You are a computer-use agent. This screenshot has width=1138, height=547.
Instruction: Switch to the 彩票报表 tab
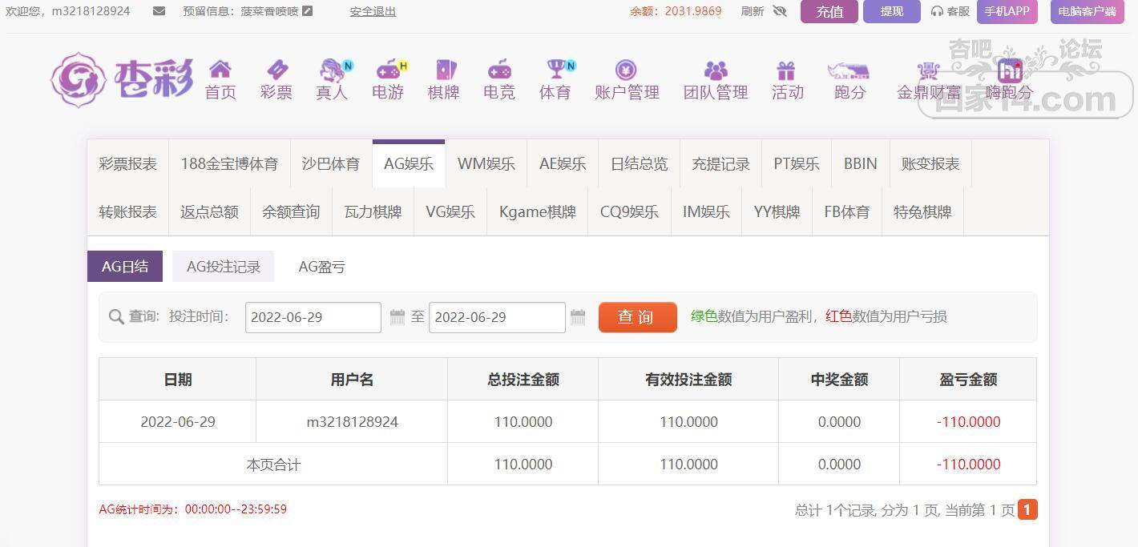[x=128, y=164]
